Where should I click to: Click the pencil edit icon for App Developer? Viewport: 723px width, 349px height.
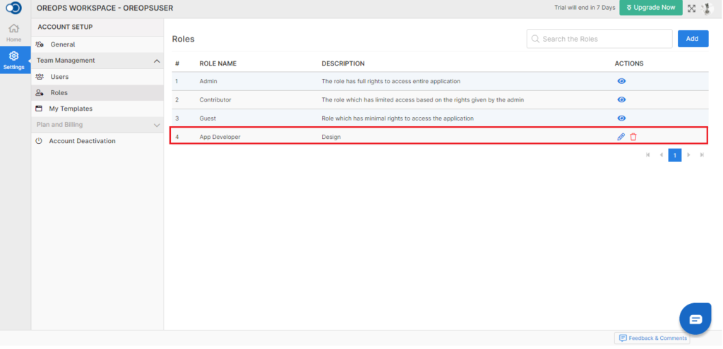click(x=621, y=137)
